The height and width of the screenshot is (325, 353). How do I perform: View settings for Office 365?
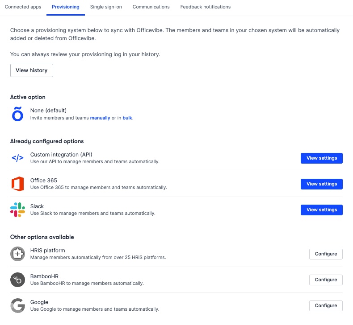point(321,184)
